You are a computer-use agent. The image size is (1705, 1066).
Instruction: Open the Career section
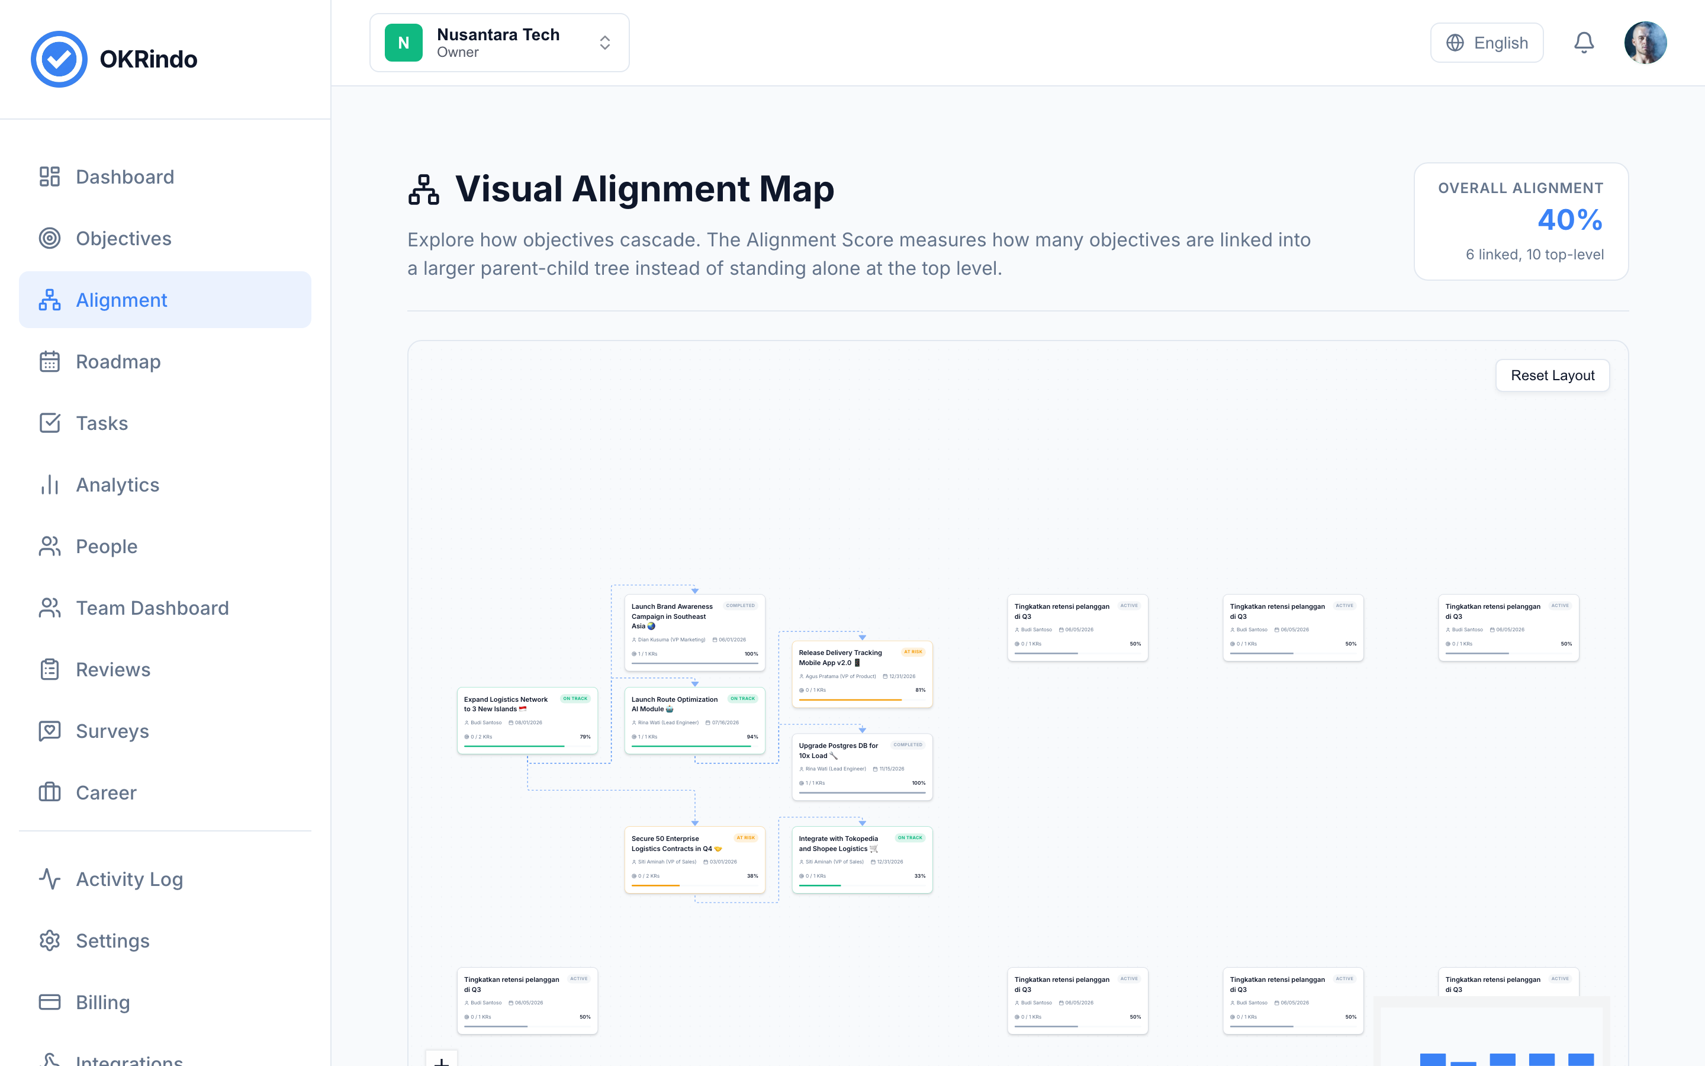point(165,792)
